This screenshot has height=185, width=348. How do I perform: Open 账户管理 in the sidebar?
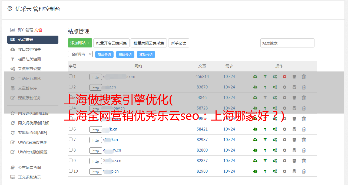[25, 30]
